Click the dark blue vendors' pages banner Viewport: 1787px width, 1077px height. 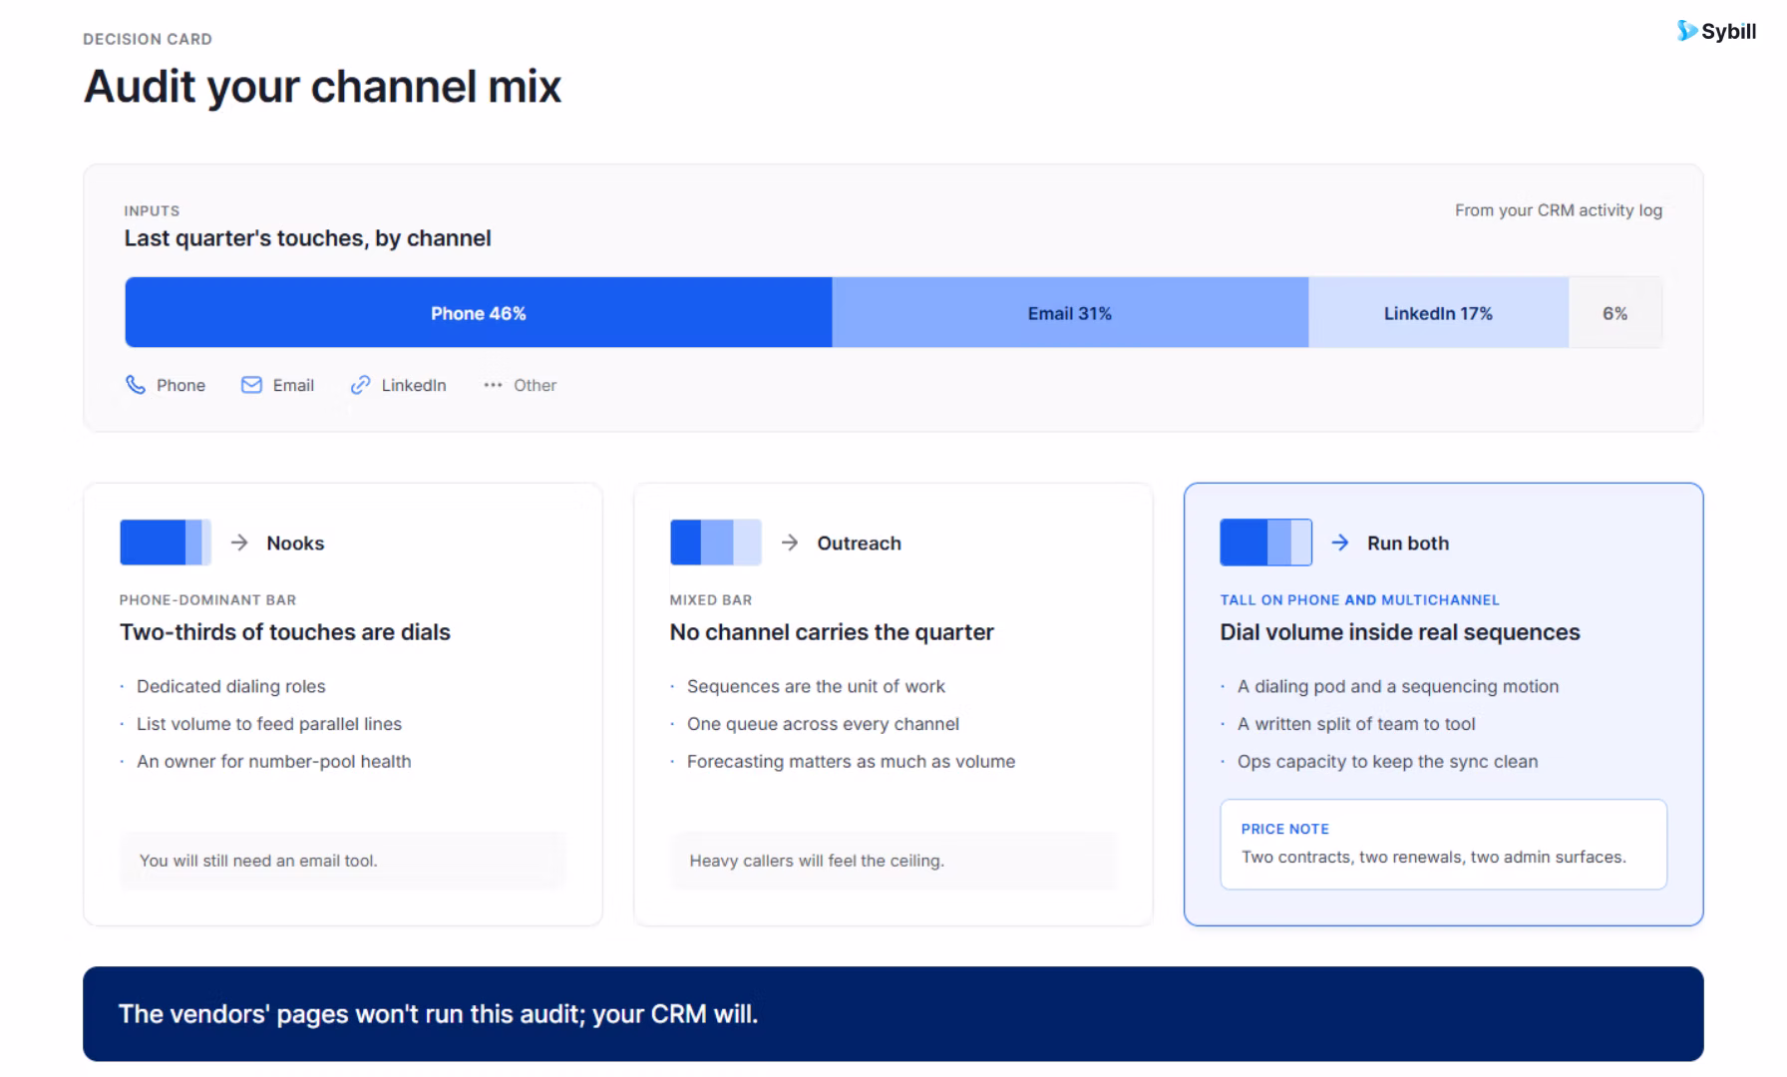tap(893, 1013)
